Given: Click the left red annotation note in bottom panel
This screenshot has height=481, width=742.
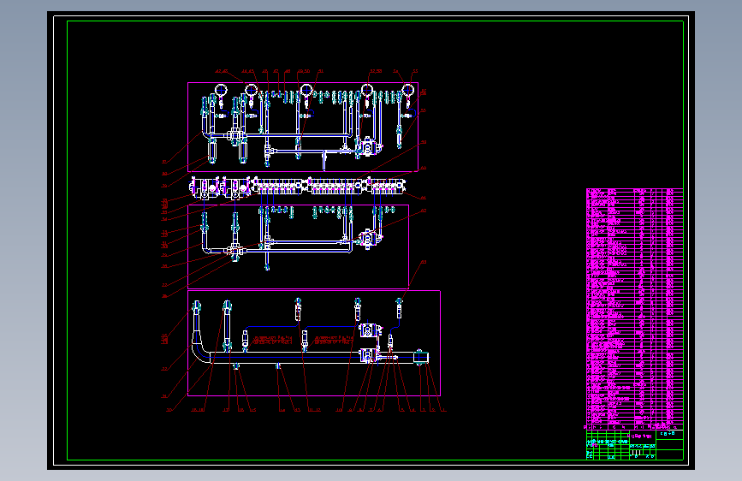Looking at the screenshot, I should (274, 340).
